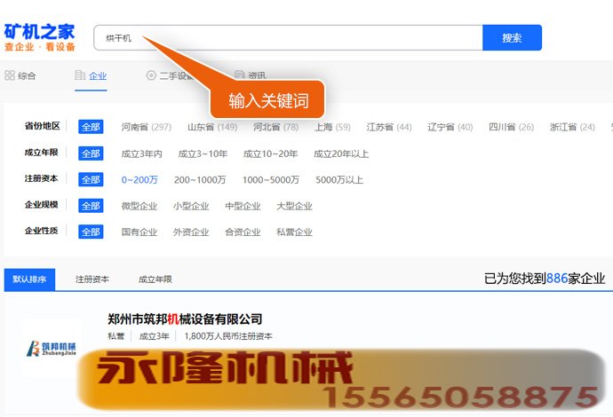Image resolution: width=613 pixels, height=417 pixels.
Task: Choose the 0~200万 capital filter
Action: [x=139, y=179]
